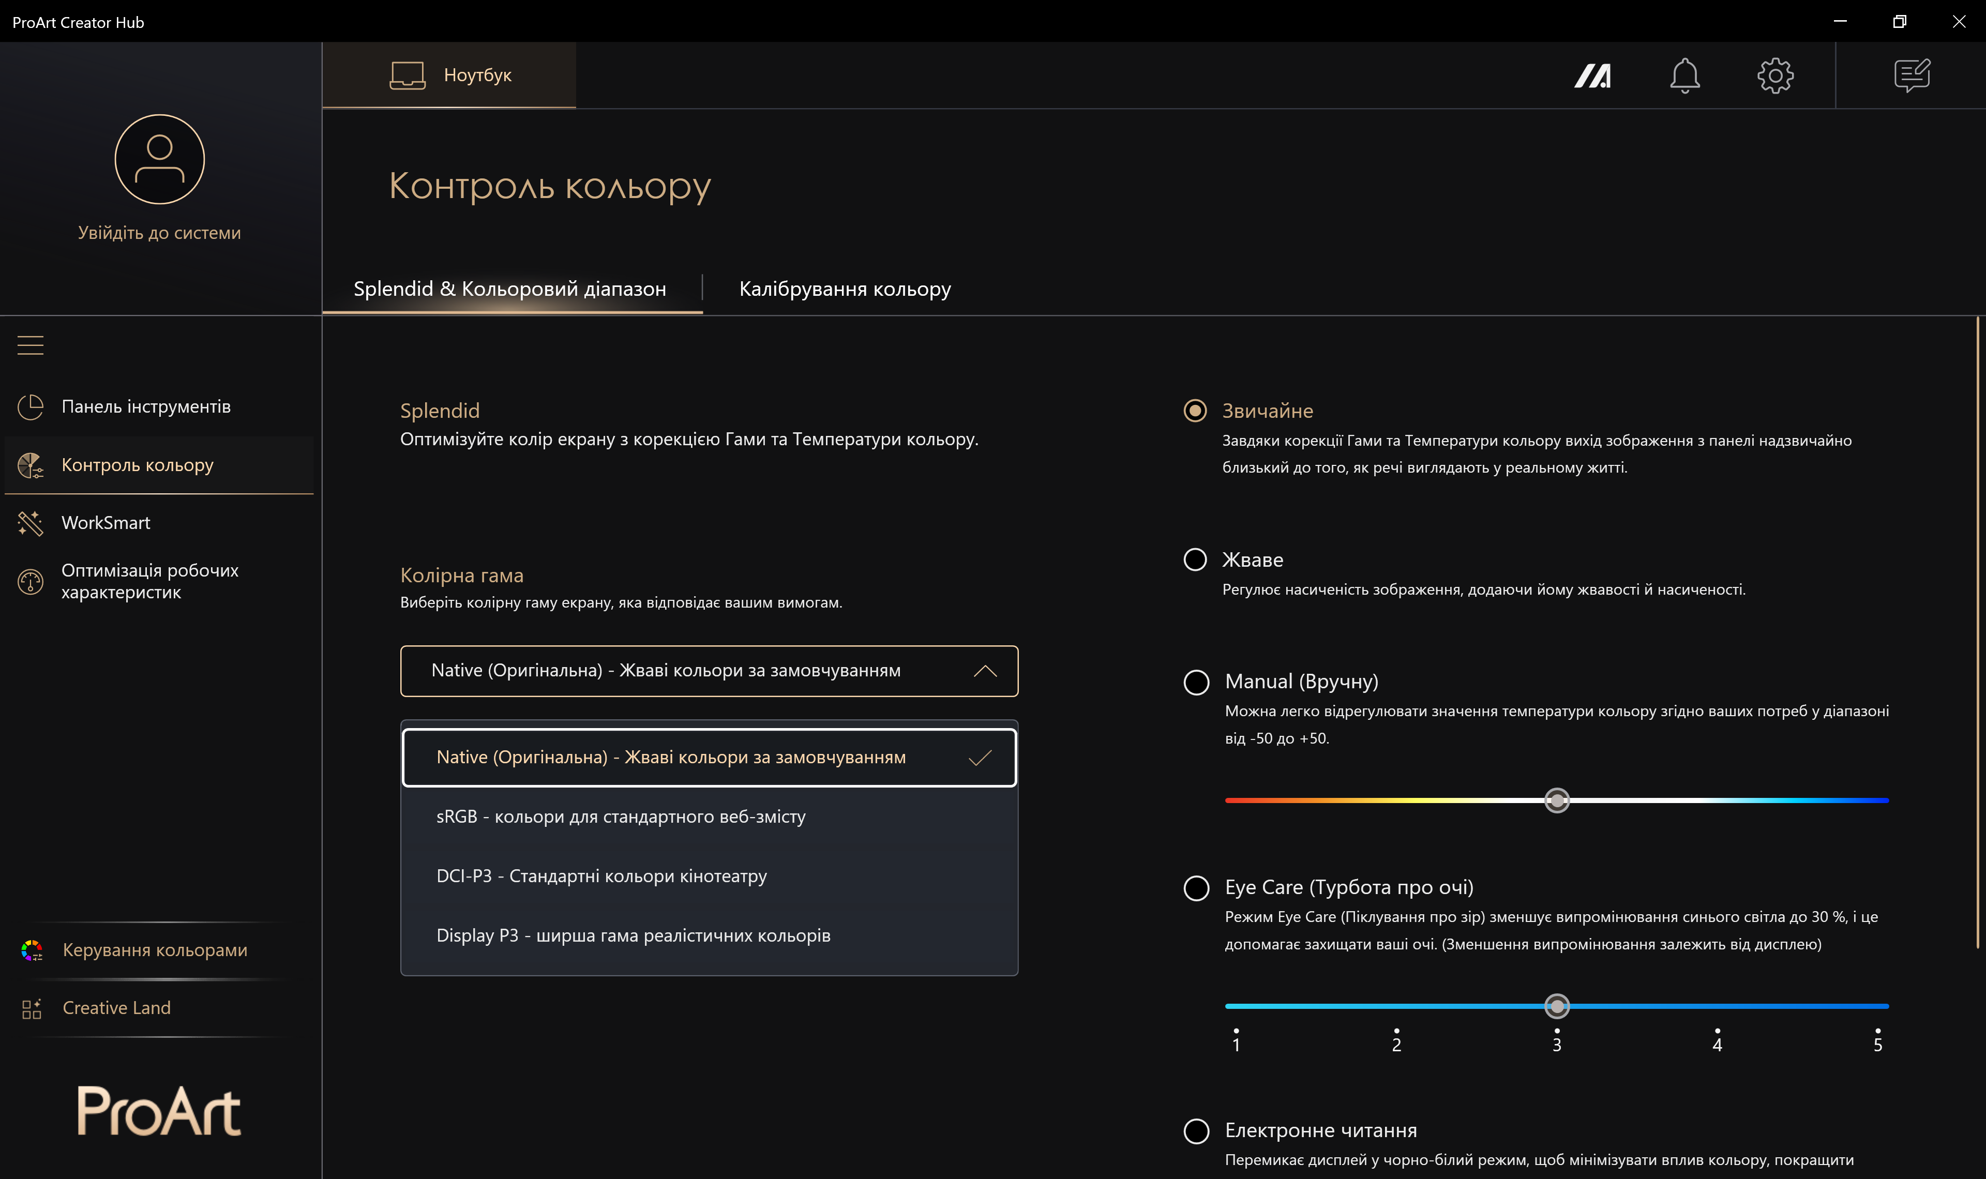Collapse the Колірна гама dropdown
This screenshot has width=1986, height=1179.
click(x=984, y=671)
